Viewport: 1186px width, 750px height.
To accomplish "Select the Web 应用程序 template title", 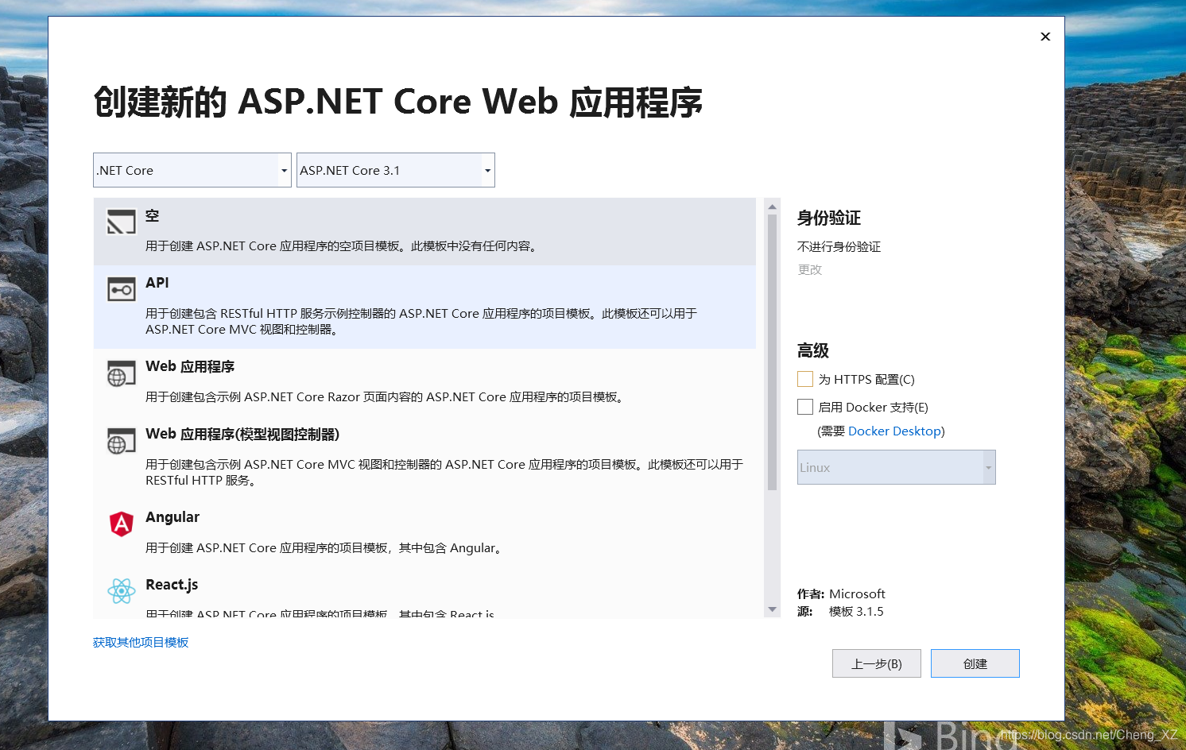I will [190, 366].
